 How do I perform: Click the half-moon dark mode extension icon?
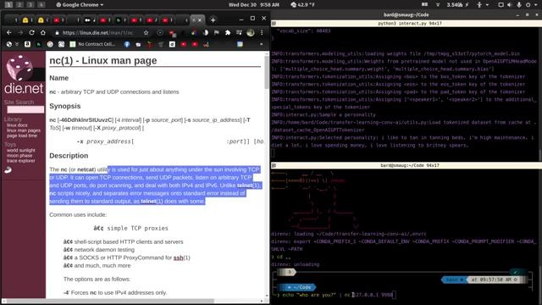point(206,32)
